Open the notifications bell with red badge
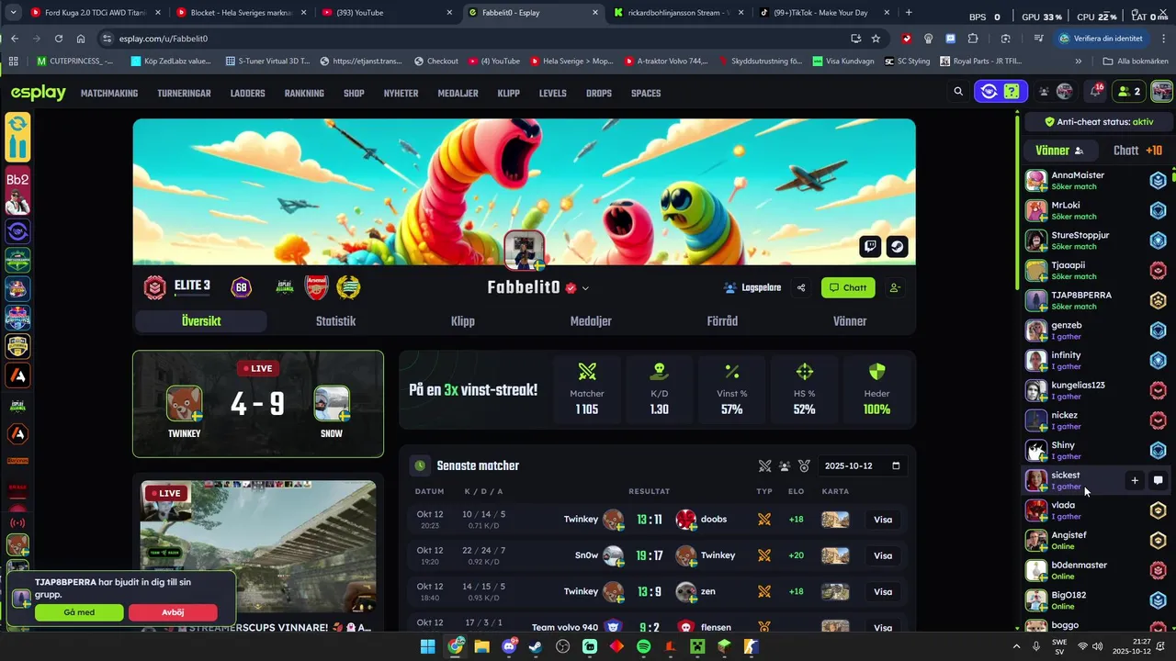1176x661 pixels. (1095, 91)
